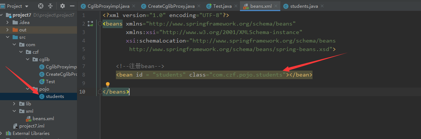The width and height of the screenshot is (421, 139).
Task: Close the beans.xml tab
Action: 276,6
